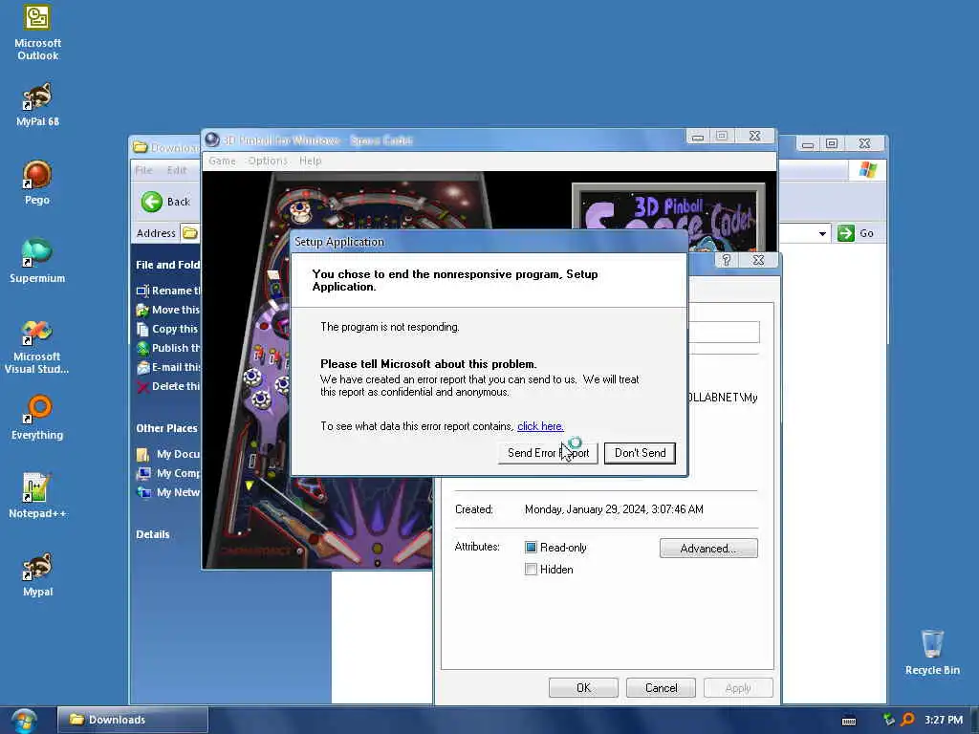This screenshot has height=734, width=979.
Task: Enable the Hidden attribute checkbox
Action: 531,570
